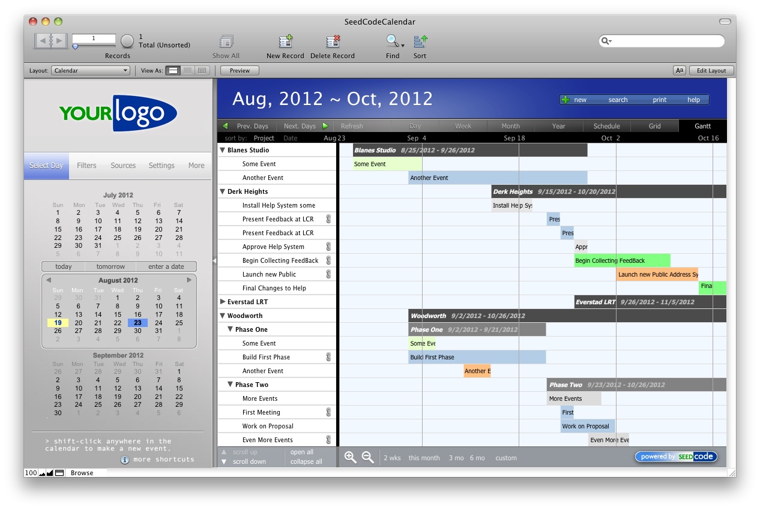Click the print link in the header
The image size is (760, 510).
pos(660,100)
